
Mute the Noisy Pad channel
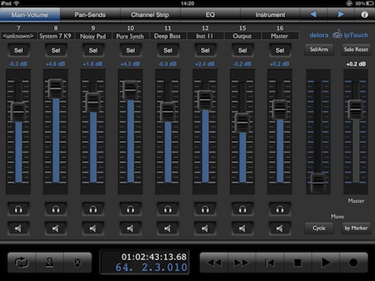click(93, 228)
